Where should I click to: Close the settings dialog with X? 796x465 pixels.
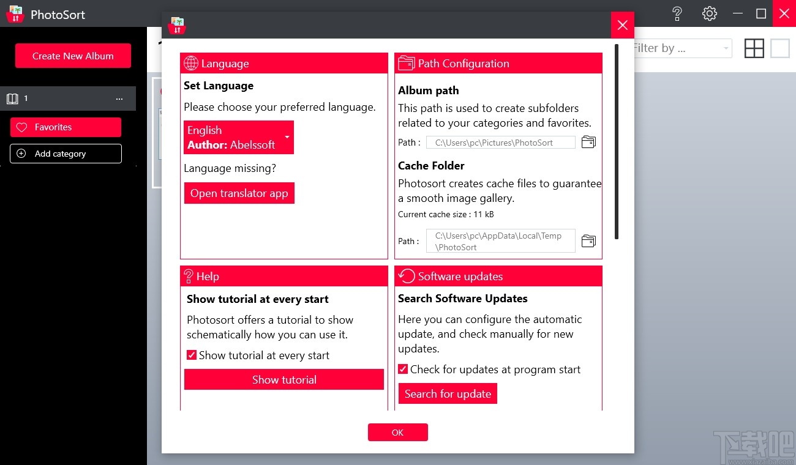(x=623, y=25)
